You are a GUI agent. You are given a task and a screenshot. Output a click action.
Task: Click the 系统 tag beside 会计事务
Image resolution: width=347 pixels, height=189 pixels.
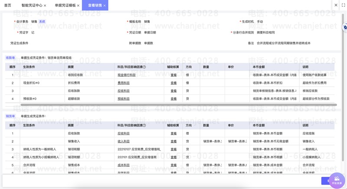(x=42, y=22)
